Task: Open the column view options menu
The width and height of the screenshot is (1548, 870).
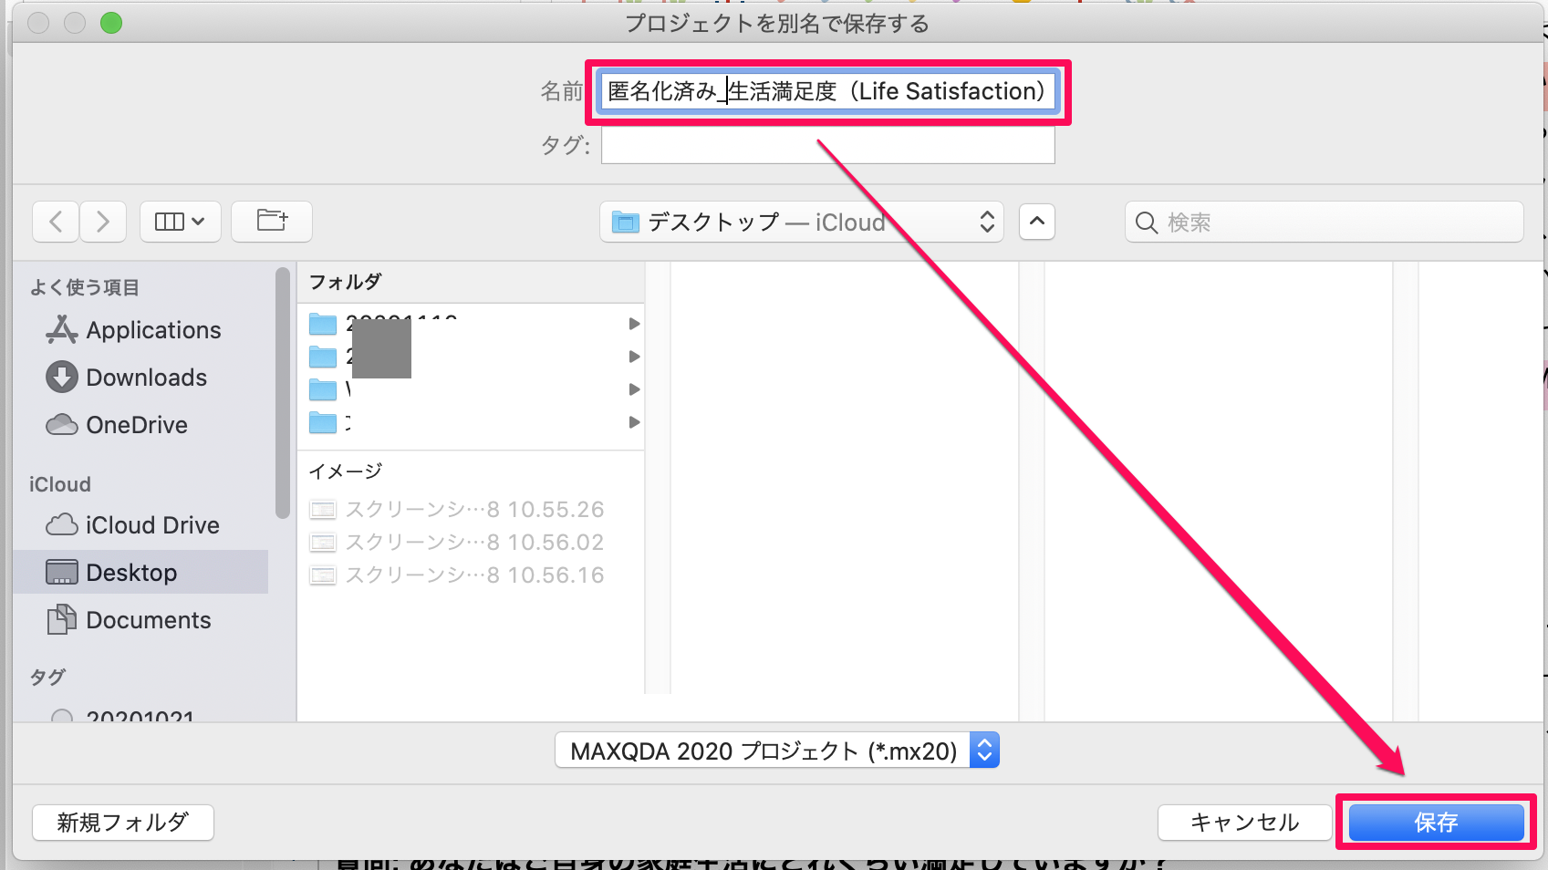Action: (x=180, y=222)
